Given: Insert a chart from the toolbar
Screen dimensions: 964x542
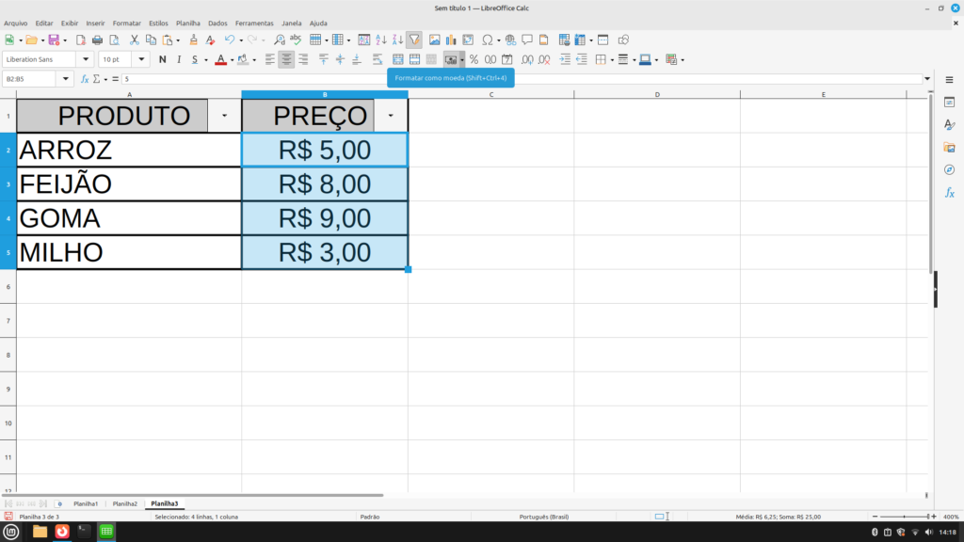Looking at the screenshot, I should coord(451,40).
